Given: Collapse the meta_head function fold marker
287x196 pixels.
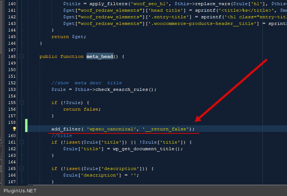Looking at the screenshot, I should pyautogui.click(x=22, y=56).
